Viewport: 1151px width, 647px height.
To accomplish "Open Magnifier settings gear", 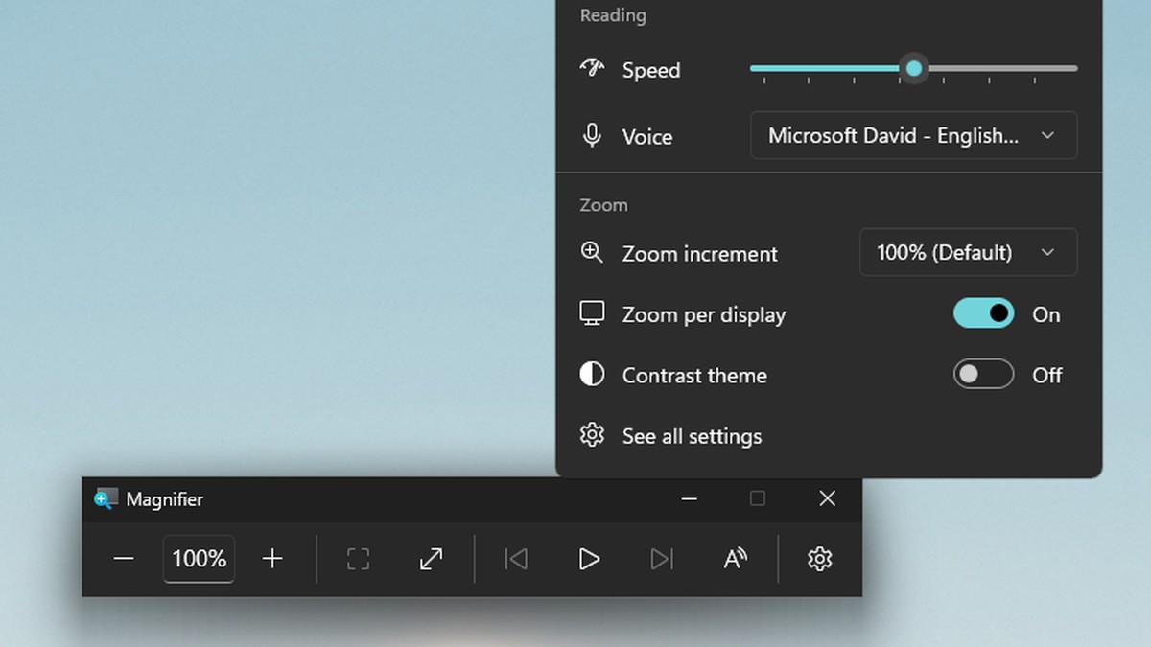I will click(x=819, y=559).
